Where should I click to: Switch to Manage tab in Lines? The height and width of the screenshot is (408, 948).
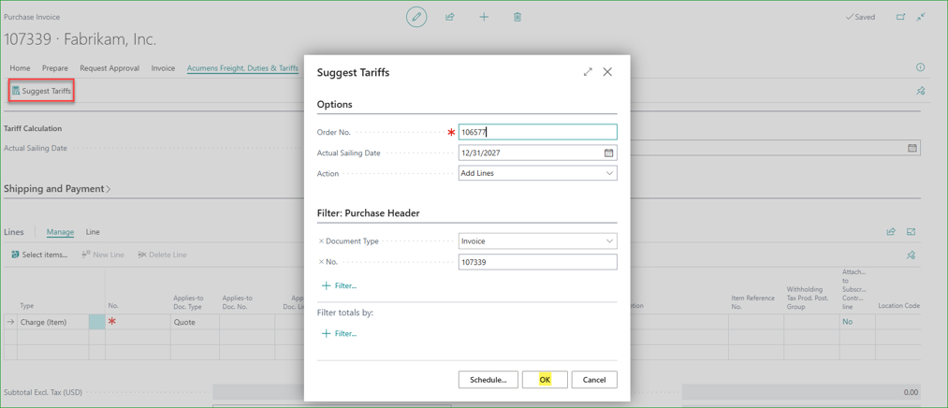pos(61,231)
